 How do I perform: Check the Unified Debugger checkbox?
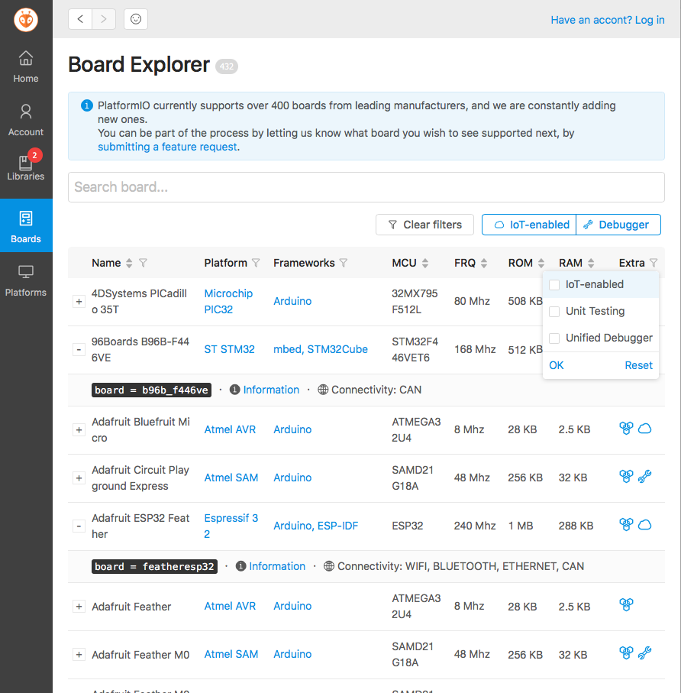554,338
